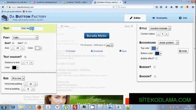Viewport: 196px width, 110px height.
Task: Increase horizontal padding value
Action: coord(36,84)
